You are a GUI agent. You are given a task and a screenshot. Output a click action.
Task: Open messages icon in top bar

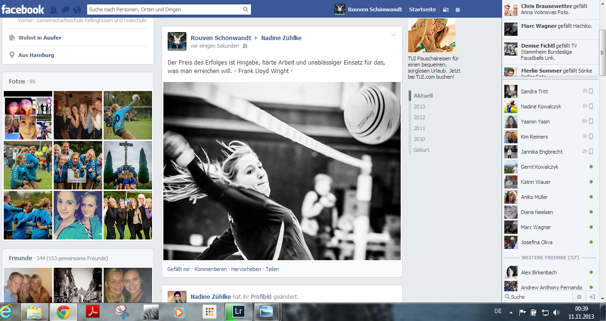(x=65, y=9)
